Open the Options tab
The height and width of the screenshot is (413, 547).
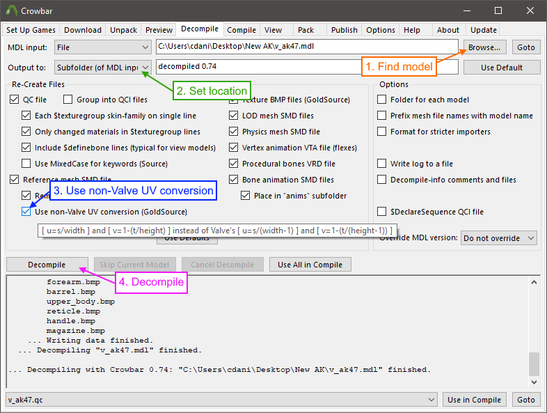(x=381, y=30)
